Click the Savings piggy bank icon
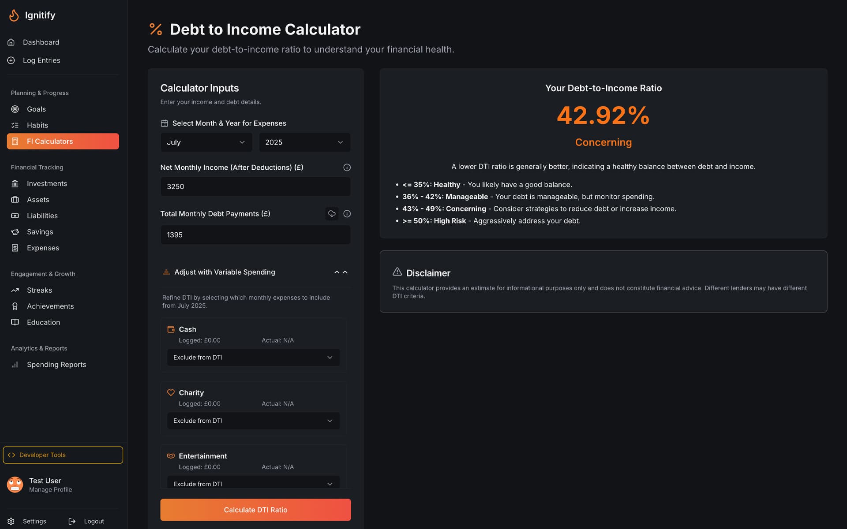The height and width of the screenshot is (529, 847). pyautogui.click(x=15, y=232)
